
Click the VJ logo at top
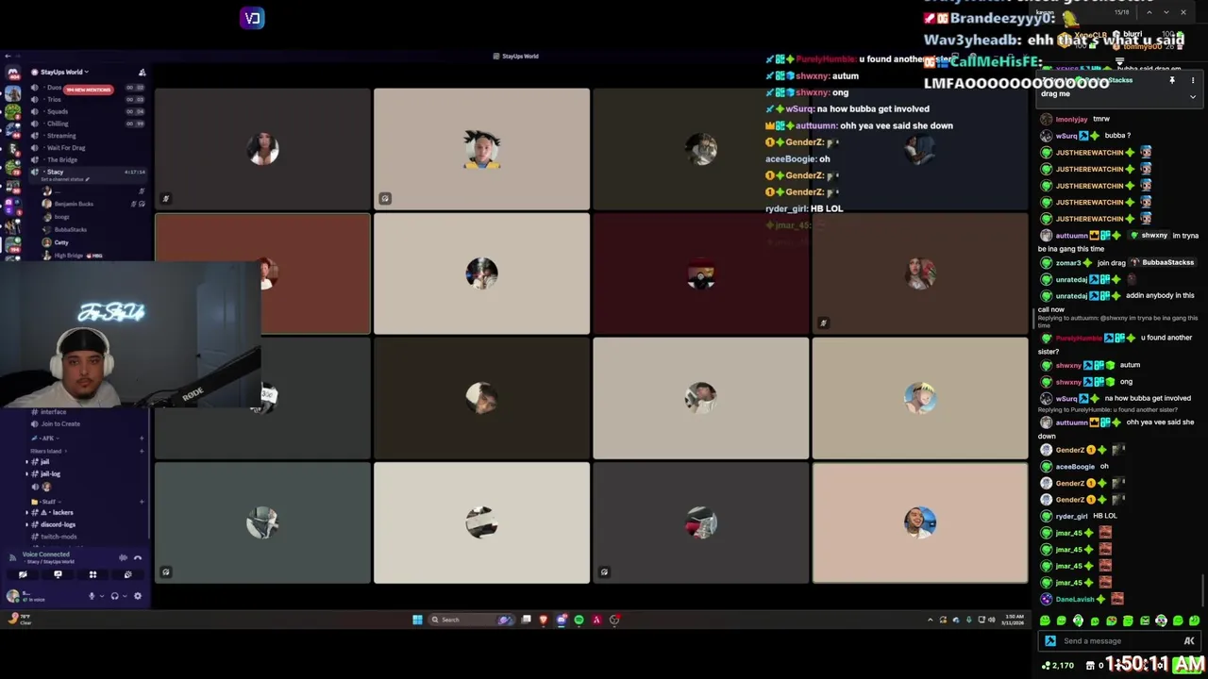[x=252, y=18]
